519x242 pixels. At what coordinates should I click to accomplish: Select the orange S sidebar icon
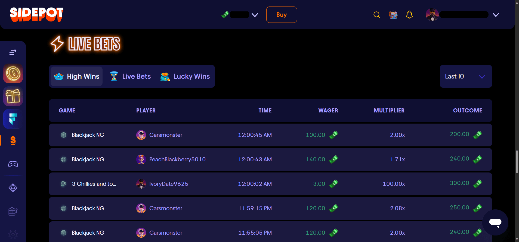13,141
